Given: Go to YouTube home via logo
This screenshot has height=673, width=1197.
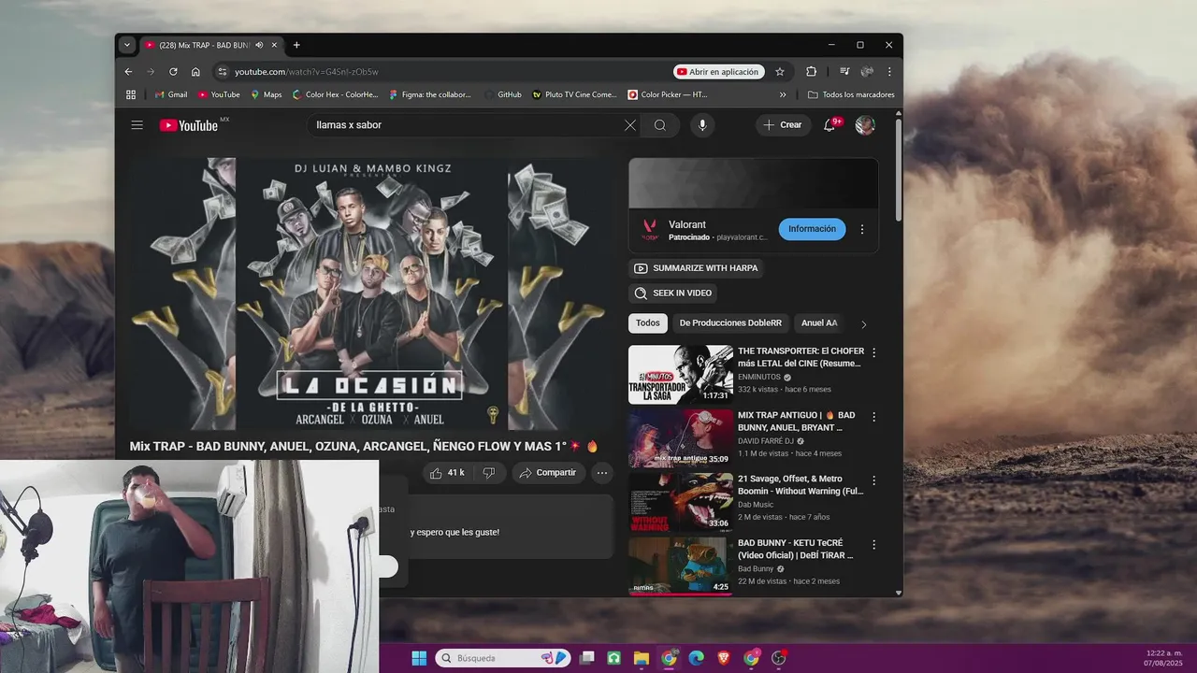Looking at the screenshot, I should click(x=189, y=125).
